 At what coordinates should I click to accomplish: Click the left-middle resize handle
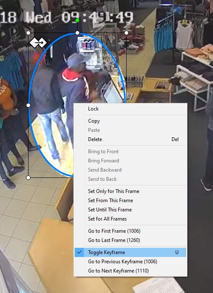[28, 105]
